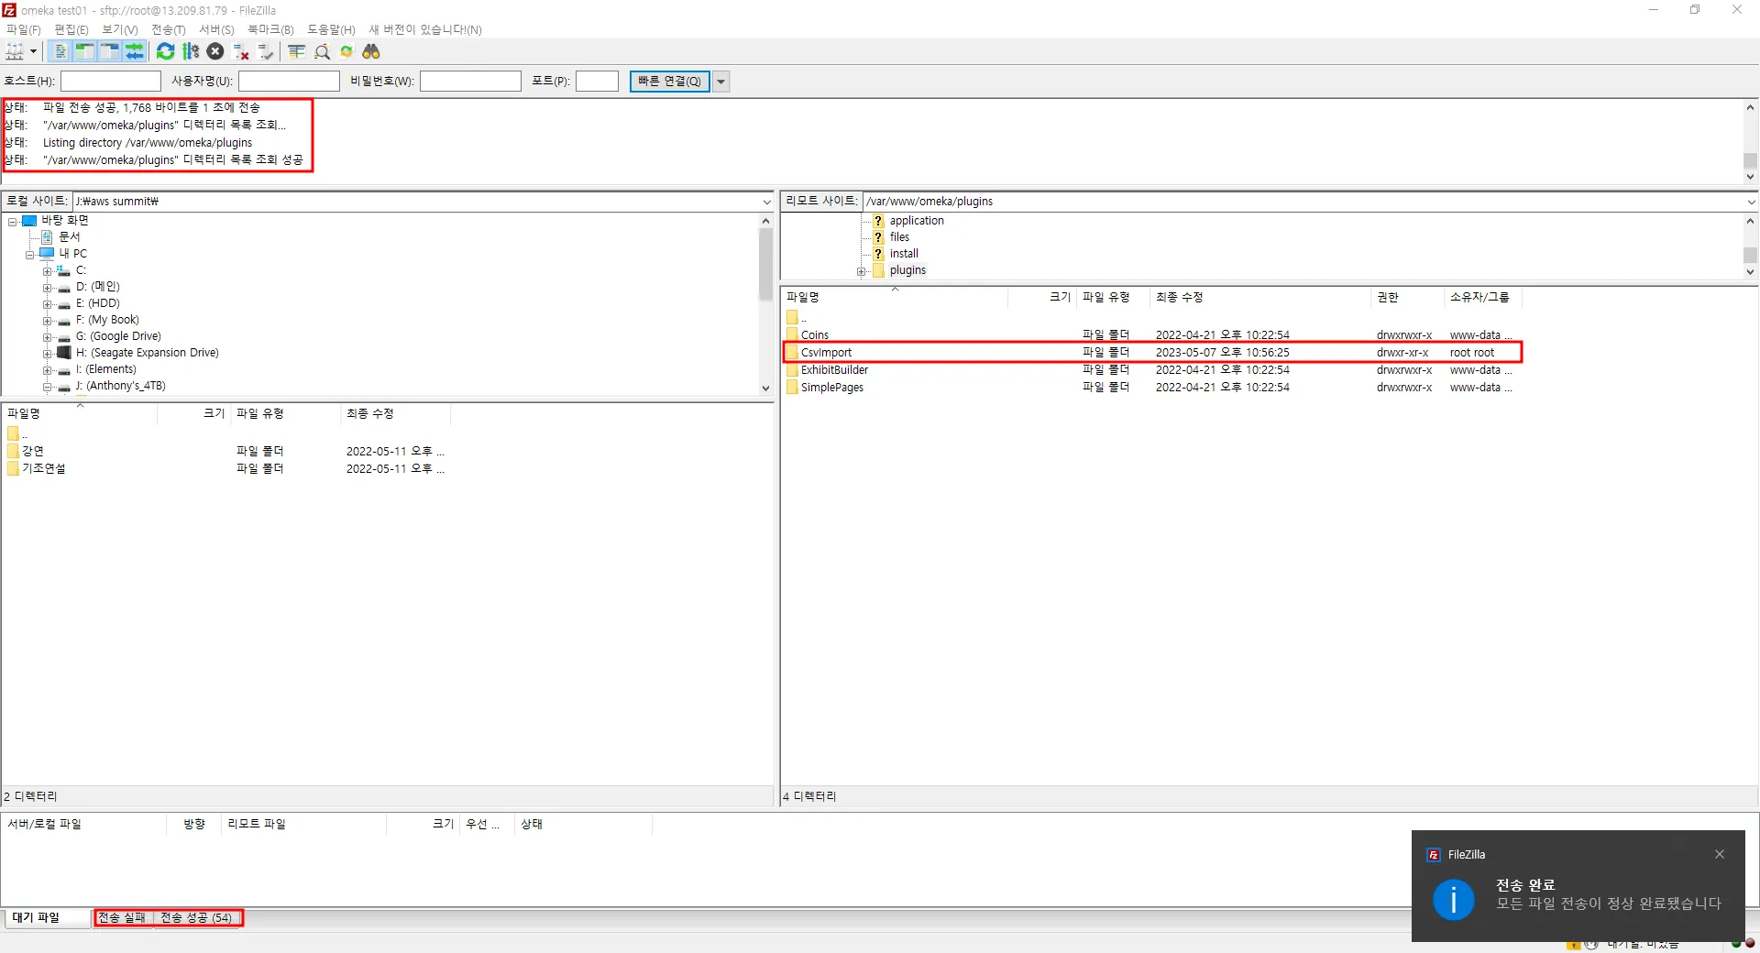The width and height of the screenshot is (1760, 953).
Task: Open the 전송(T) menu
Action: coord(168,29)
